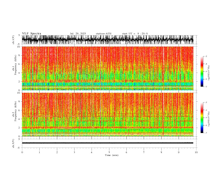Click the "station=ATH" label
The width and height of the screenshot is (221, 171).
(x=104, y=34)
